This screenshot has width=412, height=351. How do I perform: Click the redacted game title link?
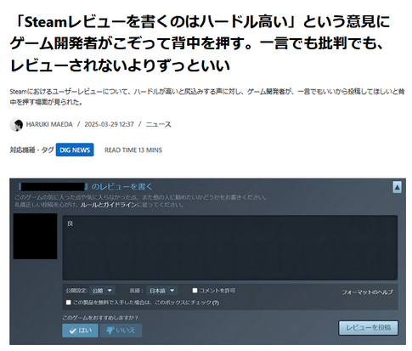tap(53, 187)
